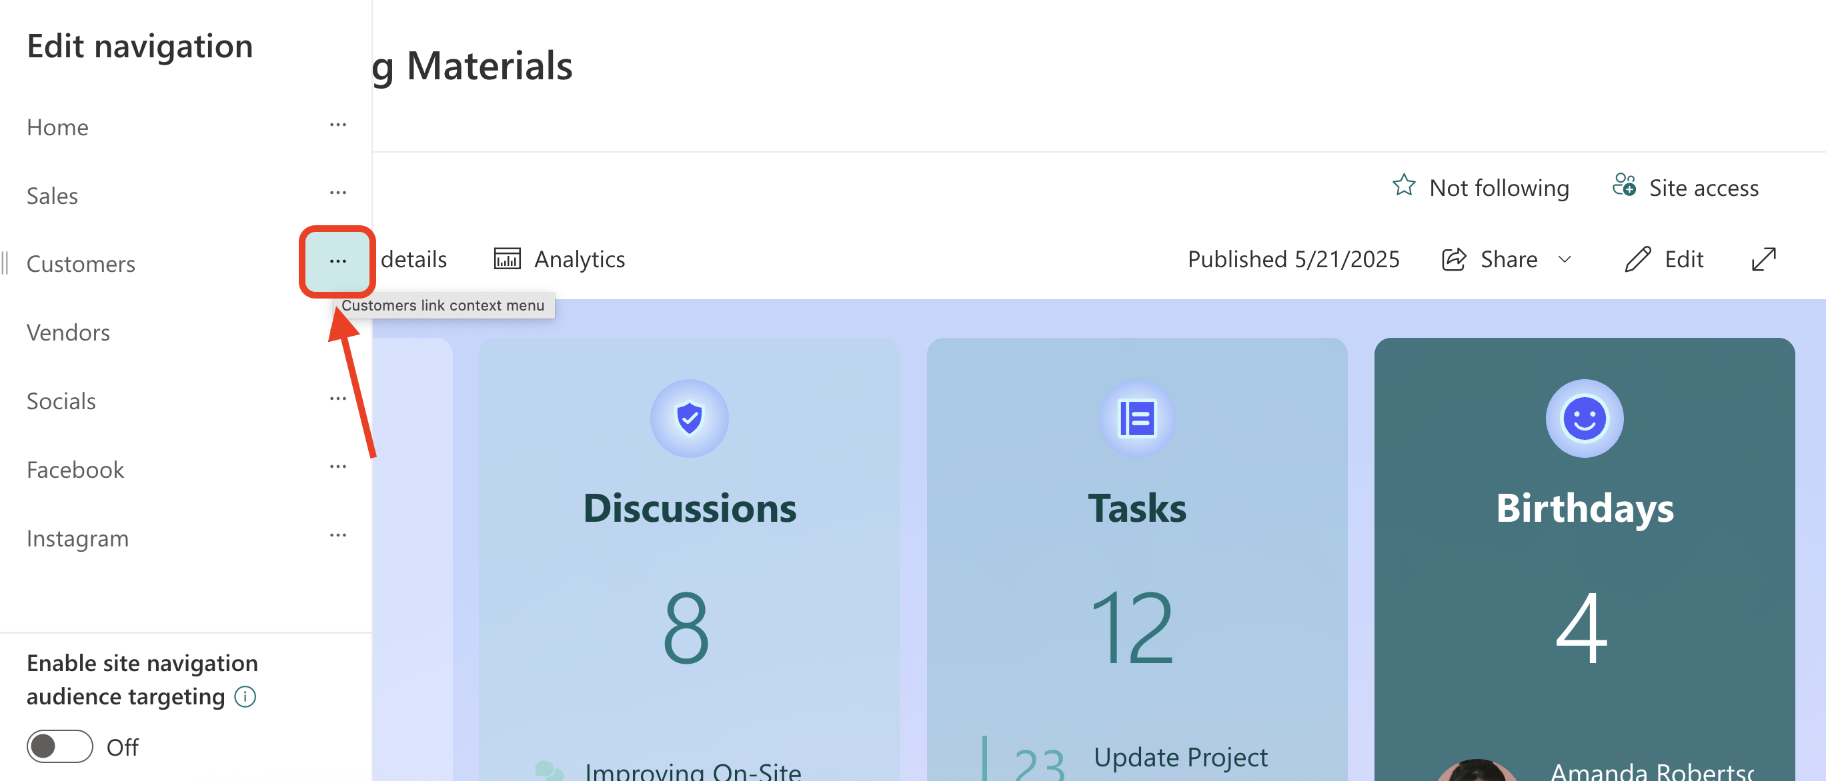This screenshot has height=781, width=1826.
Task: Expand the Share dropdown chevron
Action: pos(1565,259)
